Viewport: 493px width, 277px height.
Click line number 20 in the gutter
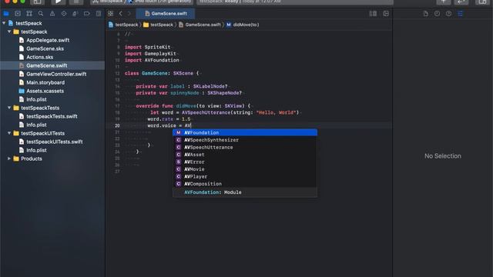click(117, 125)
